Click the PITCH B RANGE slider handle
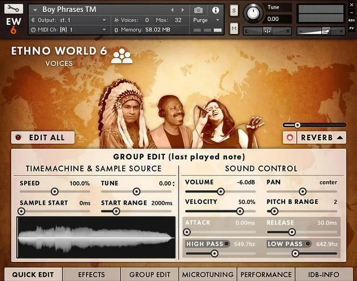This screenshot has height=281, width=357. 274,211
